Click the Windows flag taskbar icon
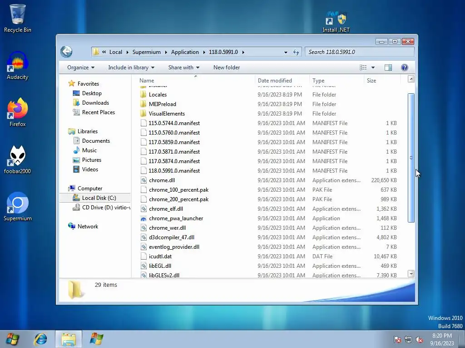This screenshot has width=465, height=348. tap(97, 339)
